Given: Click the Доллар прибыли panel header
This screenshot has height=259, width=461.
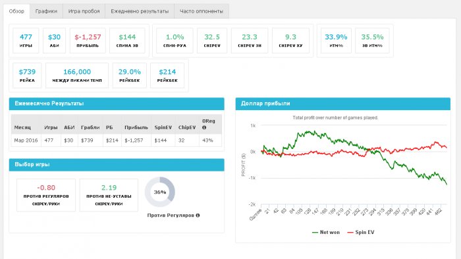Looking at the screenshot, I should 343,103.
